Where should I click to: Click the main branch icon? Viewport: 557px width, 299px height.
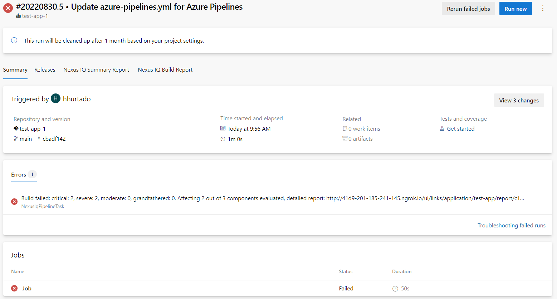click(x=16, y=139)
